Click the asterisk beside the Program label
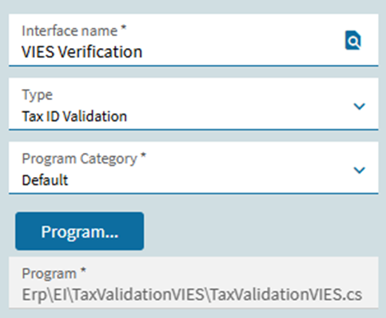Screen dimensions: 386x318 [x=83, y=270]
